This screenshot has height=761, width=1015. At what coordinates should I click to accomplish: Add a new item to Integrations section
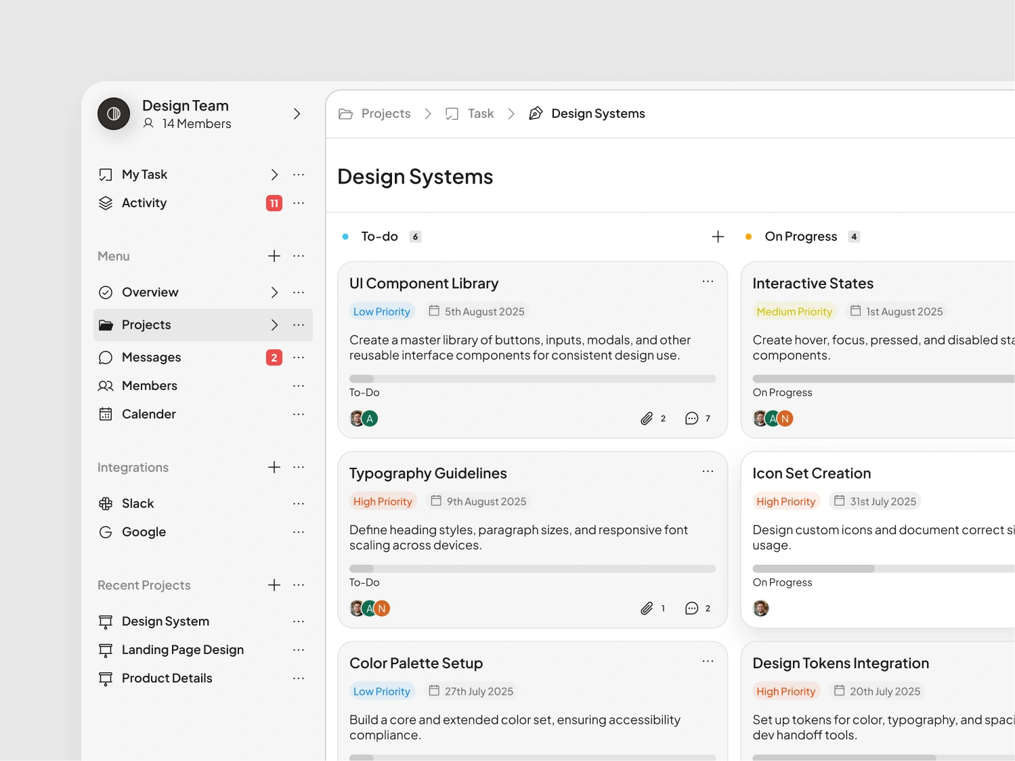pyautogui.click(x=274, y=467)
